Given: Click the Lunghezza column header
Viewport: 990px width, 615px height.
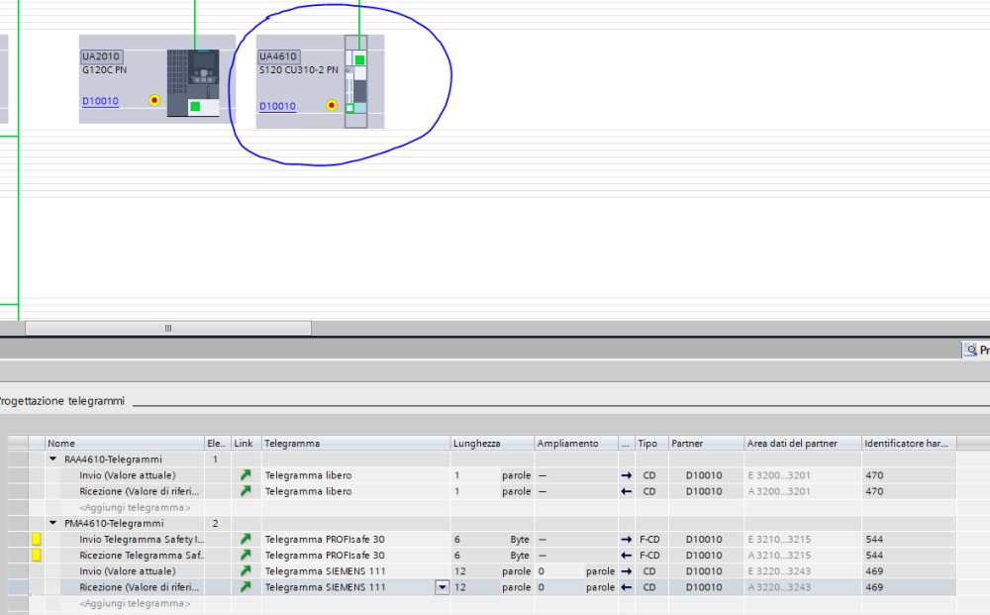Looking at the screenshot, I should click(492, 444).
